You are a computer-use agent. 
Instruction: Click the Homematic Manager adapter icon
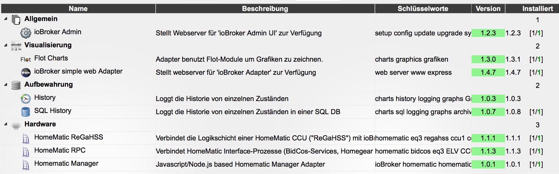click(x=26, y=165)
